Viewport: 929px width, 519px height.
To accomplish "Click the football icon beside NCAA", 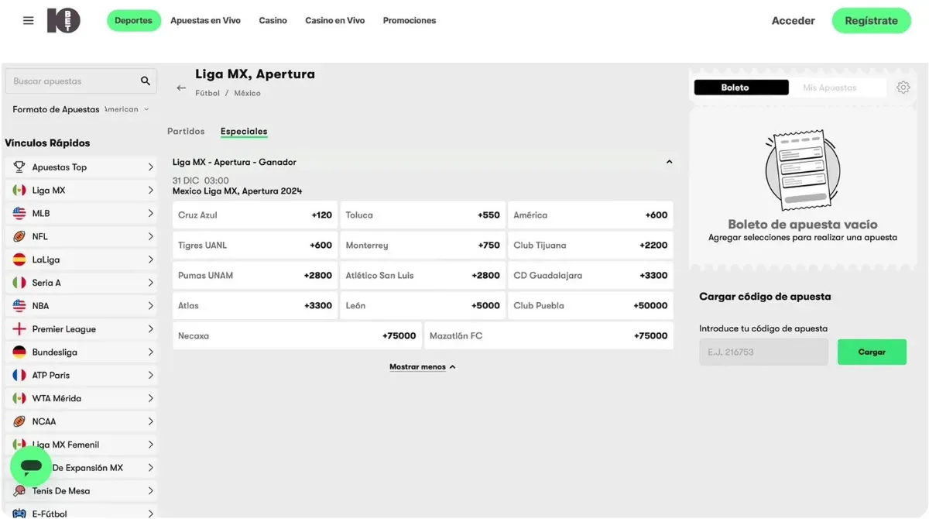I will (19, 421).
